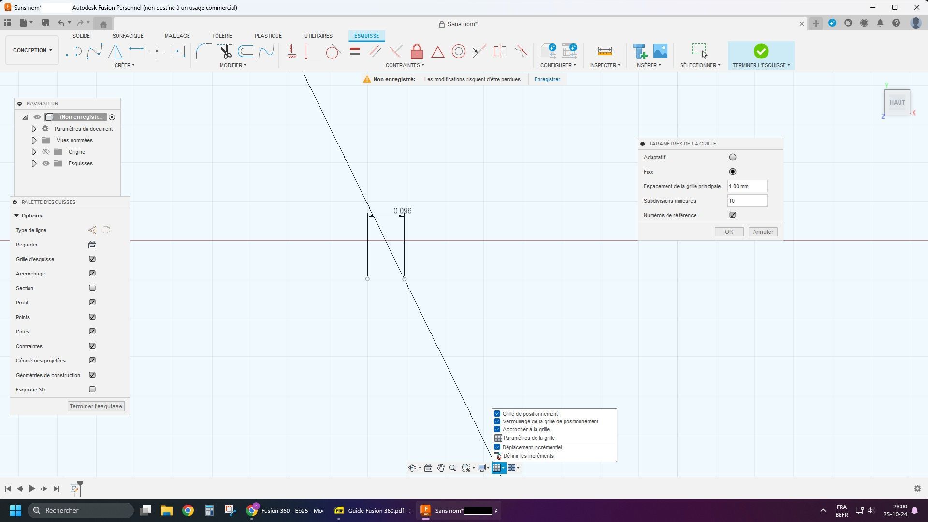The image size is (928, 522).
Task: Select the Fillet sketch tool
Action: tap(203, 51)
